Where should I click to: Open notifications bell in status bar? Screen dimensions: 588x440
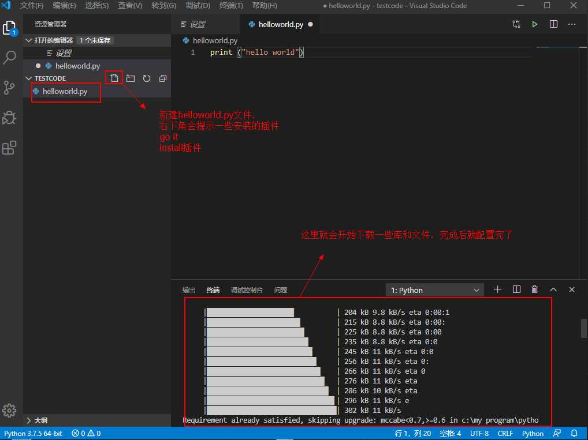[x=574, y=433]
